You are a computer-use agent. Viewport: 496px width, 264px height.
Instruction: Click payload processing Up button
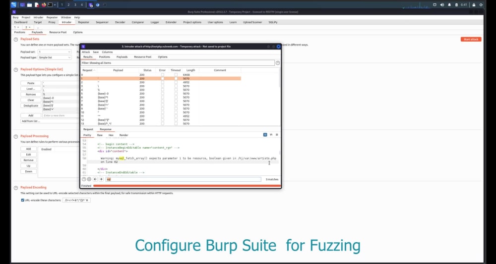coord(28,166)
